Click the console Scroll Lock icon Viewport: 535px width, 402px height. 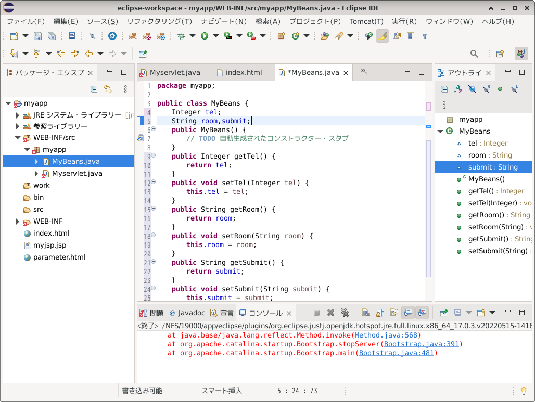380,313
